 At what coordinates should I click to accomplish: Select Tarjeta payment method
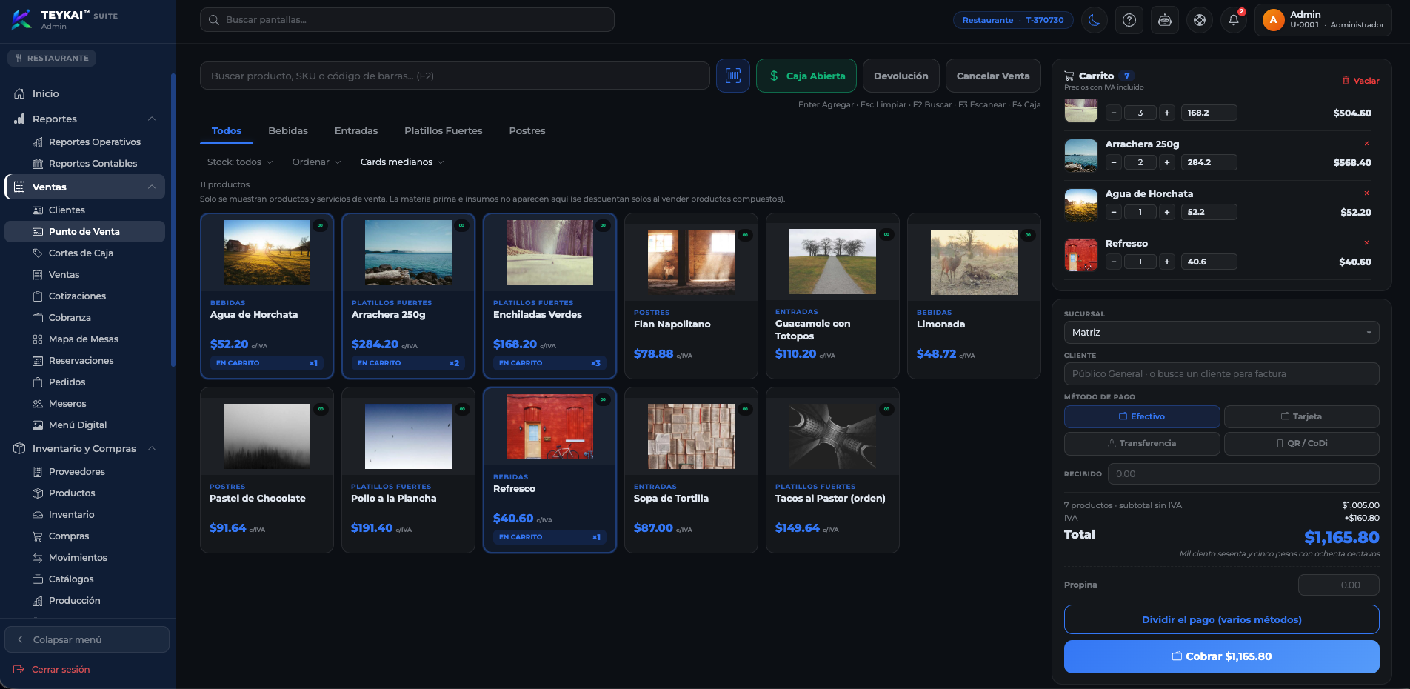click(x=1301, y=416)
